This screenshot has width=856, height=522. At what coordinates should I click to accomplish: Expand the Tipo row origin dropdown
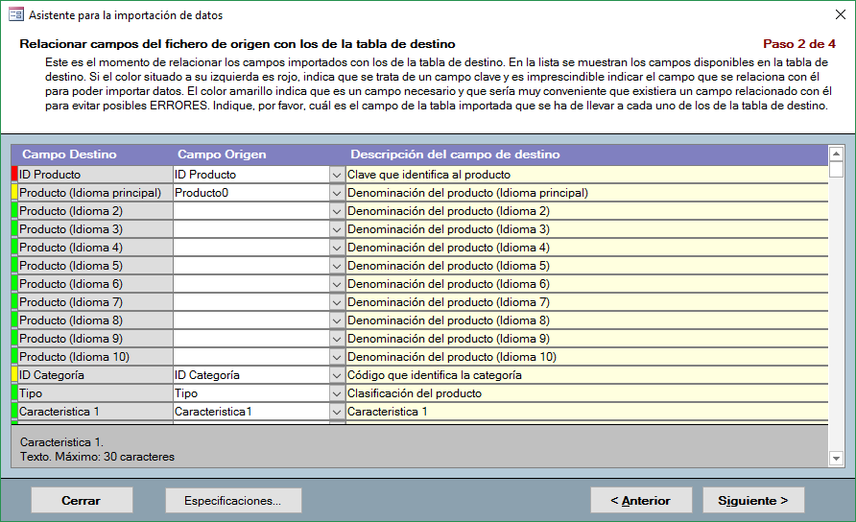click(x=336, y=393)
